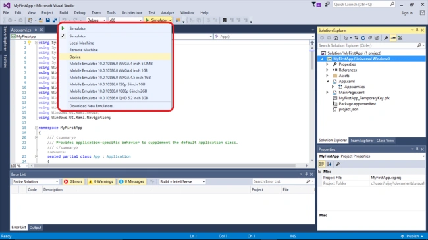Select Device in the target menu
Viewport: 428px width, 240px height.
coord(115,57)
